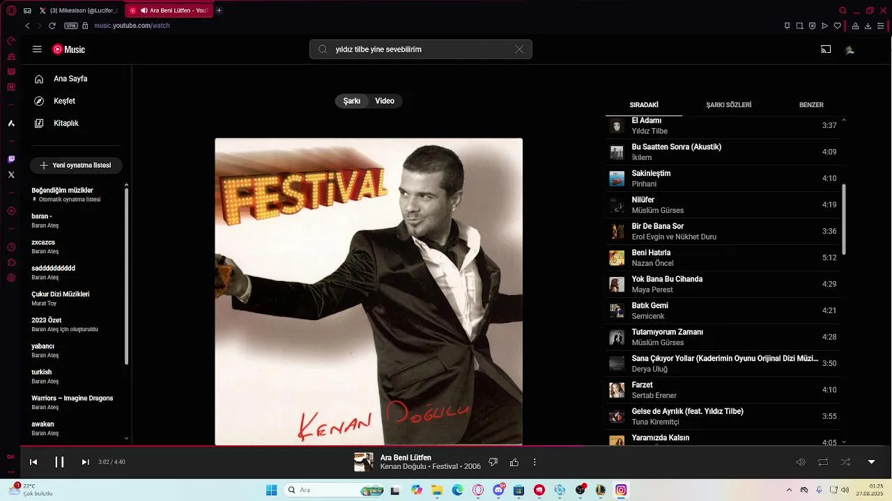Toggle repeat mode
Viewport: 892px width, 501px height.
[x=823, y=462]
